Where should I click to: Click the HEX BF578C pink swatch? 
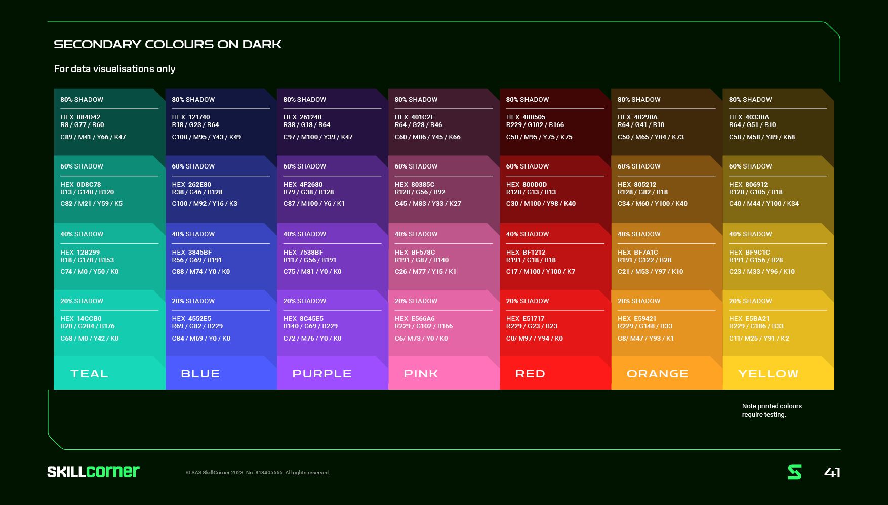point(444,257)
